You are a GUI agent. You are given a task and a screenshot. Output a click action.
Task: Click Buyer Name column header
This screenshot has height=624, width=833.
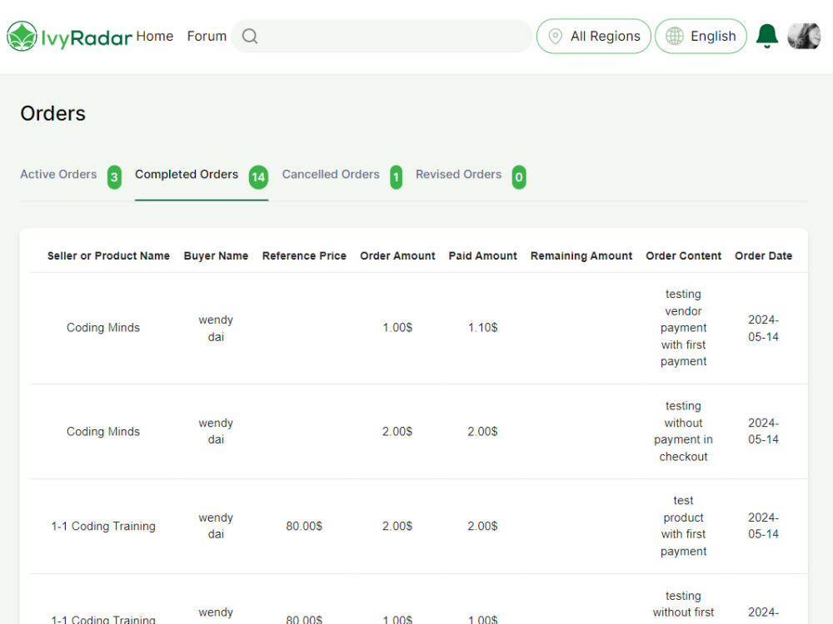pos(216,255)
